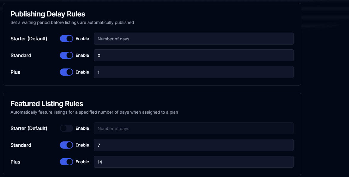This screenshot has height=177, width=349.
Task: Focus the Starter featured listing days input
Action: (x=193, y=128)
